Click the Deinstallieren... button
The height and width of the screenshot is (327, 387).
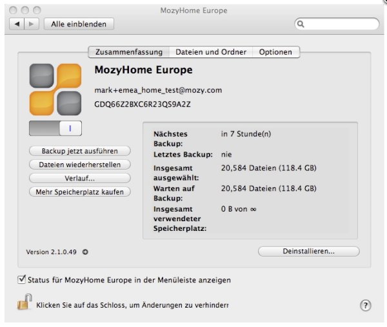(308, 252)
